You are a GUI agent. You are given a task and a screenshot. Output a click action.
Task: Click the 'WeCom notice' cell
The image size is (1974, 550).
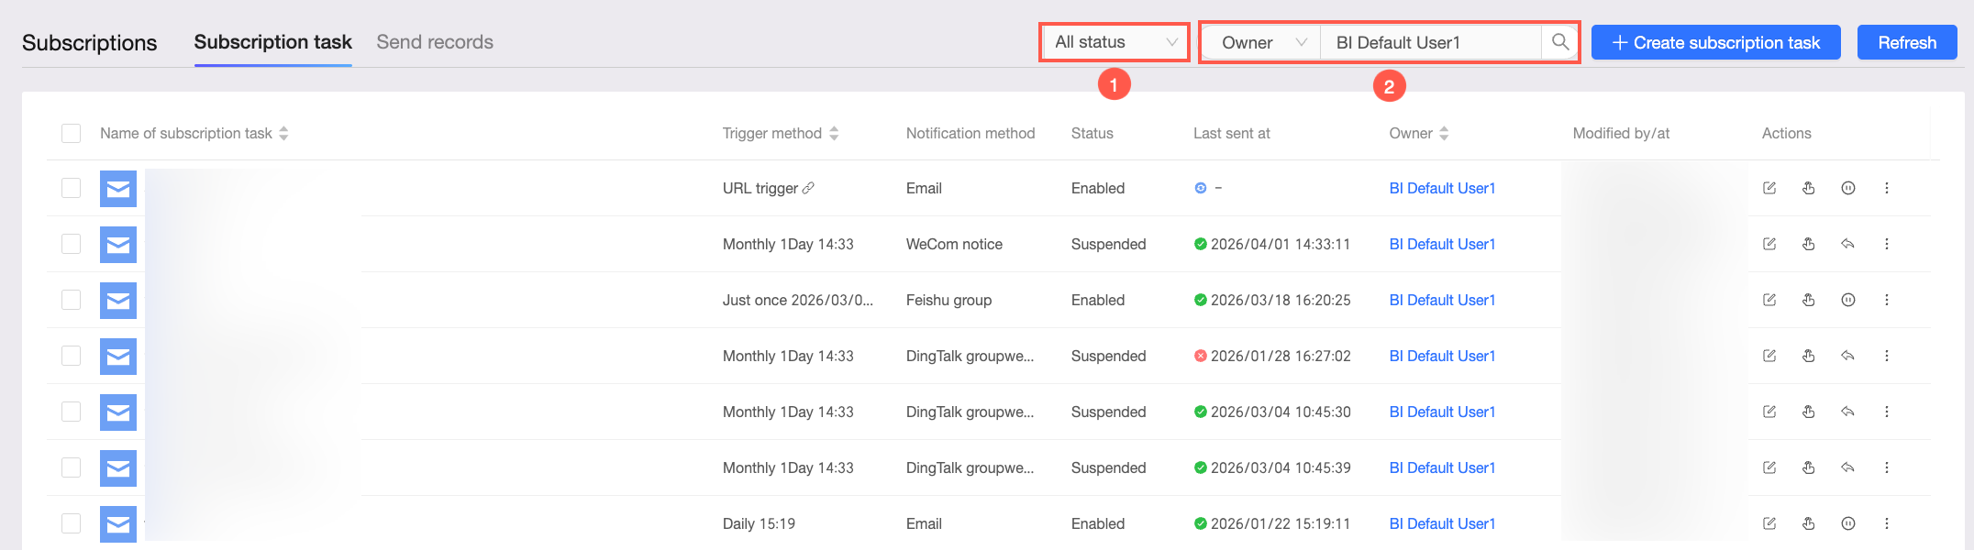[x=954, y=244]
